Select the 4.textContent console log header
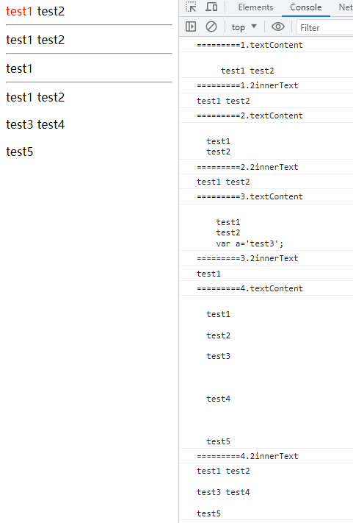The image size is (353, 523). pyautogui.click(x=250, y=288)
